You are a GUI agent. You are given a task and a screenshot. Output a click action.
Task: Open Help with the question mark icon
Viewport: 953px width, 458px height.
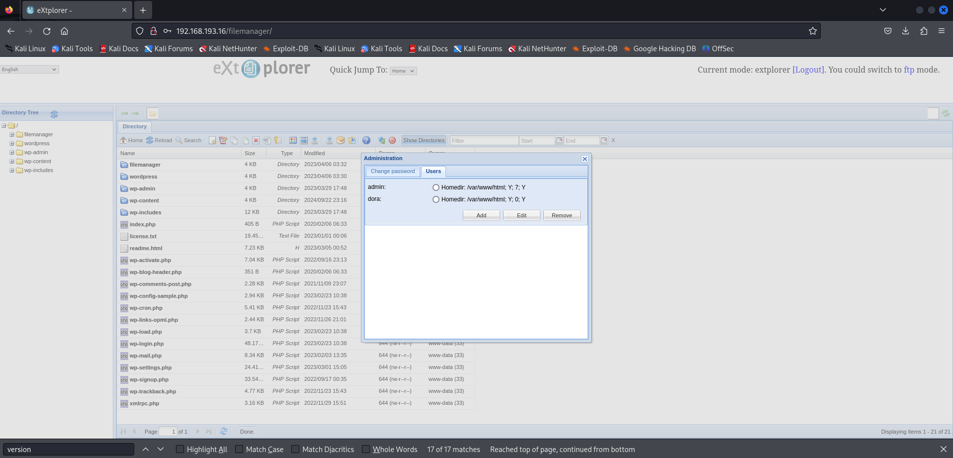(x=366, y=140)
